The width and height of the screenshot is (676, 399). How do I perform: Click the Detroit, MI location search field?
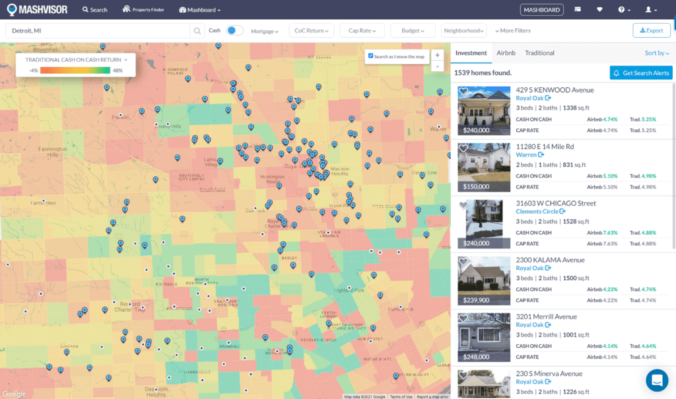(x=99, y=31)
